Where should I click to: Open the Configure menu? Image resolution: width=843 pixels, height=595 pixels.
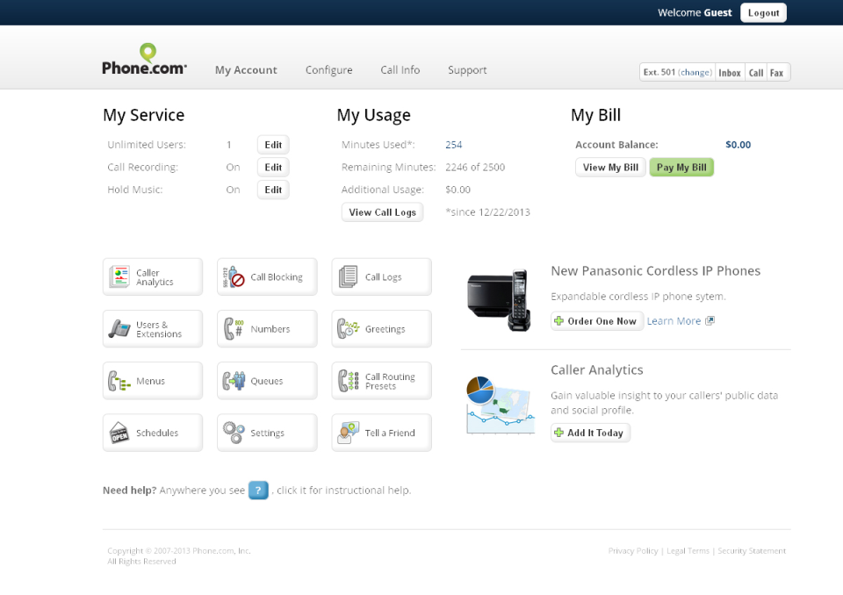pos(328,70)
